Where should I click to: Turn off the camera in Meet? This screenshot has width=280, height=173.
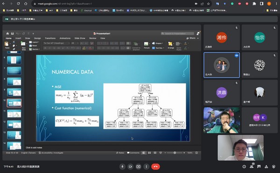tap(130, 166)
